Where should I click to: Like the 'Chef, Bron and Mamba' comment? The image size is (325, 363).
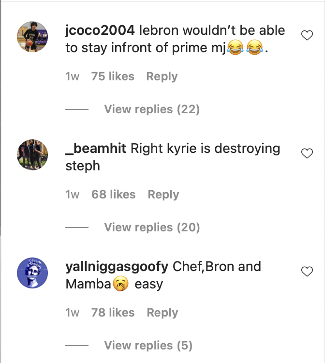(307, 272)
